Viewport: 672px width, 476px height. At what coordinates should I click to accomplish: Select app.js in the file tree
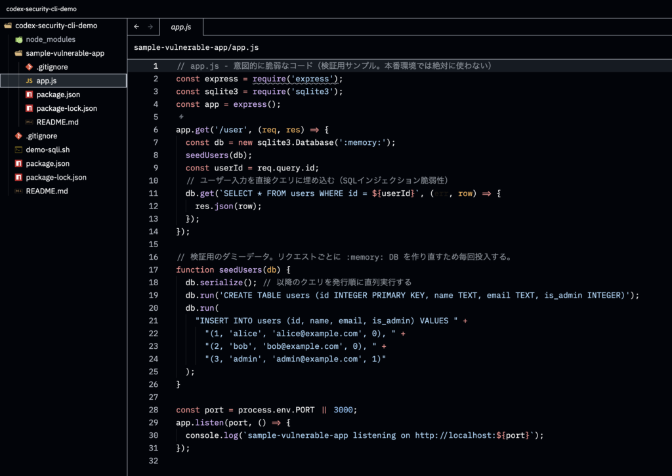(64, 81)
